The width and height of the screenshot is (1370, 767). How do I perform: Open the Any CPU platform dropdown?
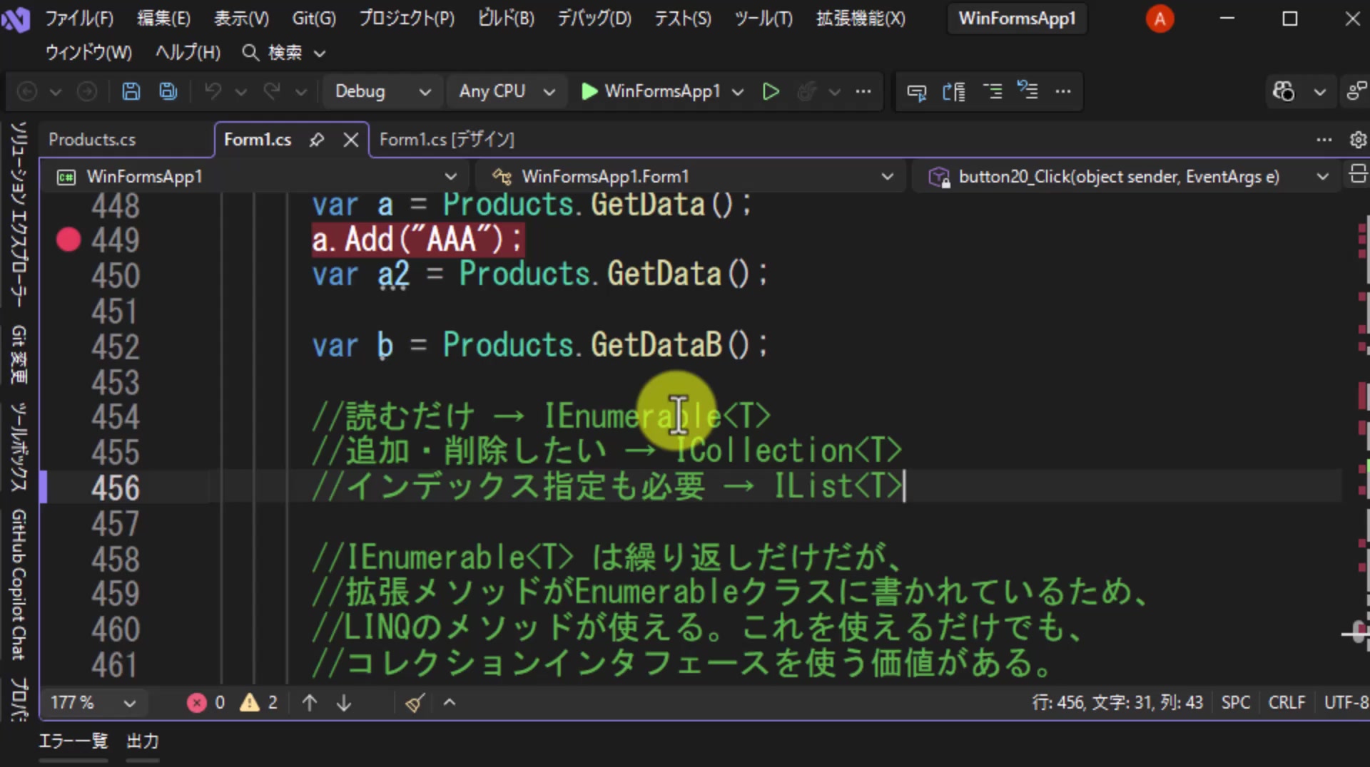coord(506,91)
